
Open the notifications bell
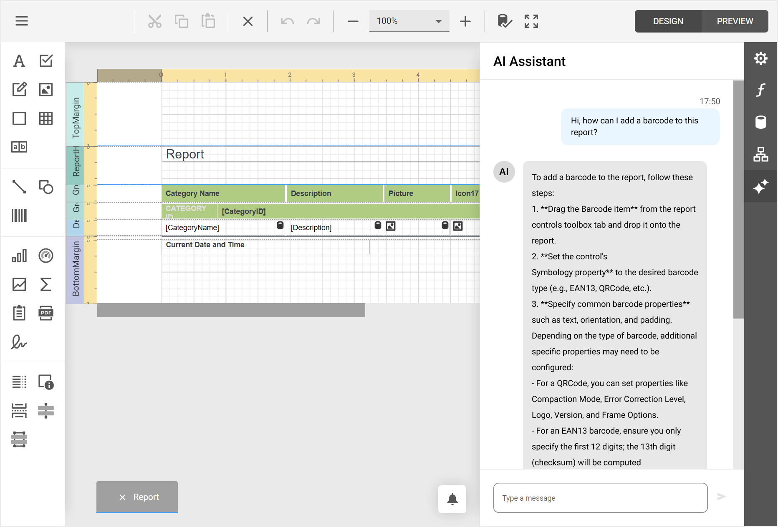452,499
